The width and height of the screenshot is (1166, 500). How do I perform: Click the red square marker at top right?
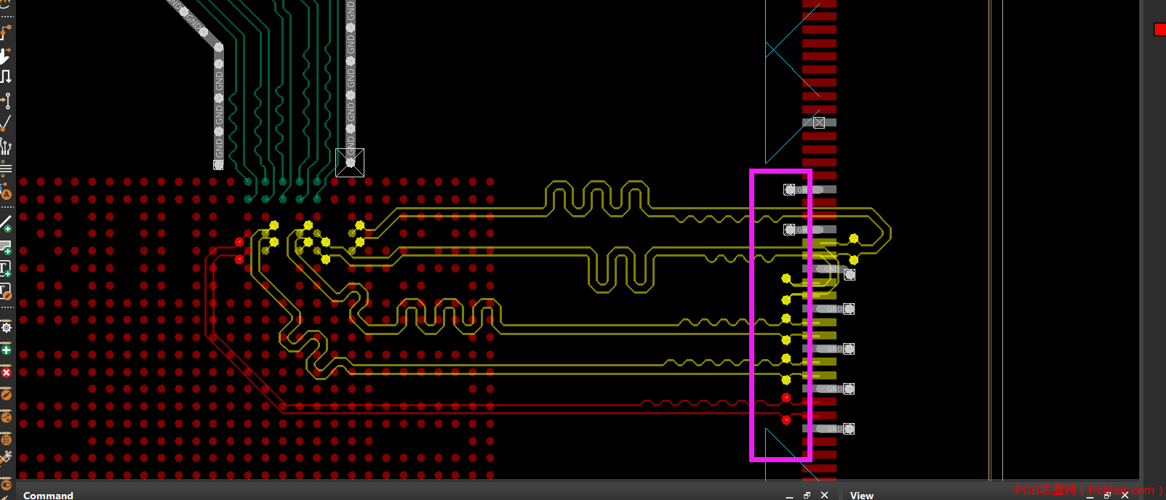click(1160, 29)
